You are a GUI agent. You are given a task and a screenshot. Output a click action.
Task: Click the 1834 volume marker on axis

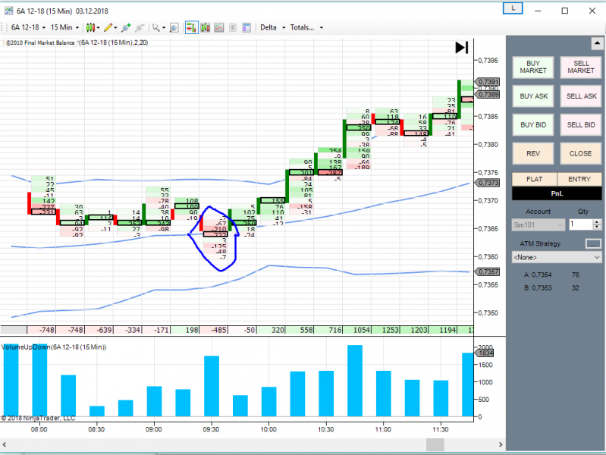(485, 353)
